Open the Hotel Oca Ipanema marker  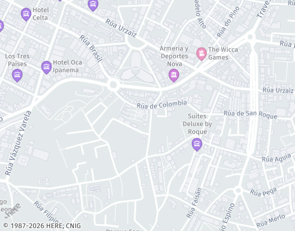point(46,68)
